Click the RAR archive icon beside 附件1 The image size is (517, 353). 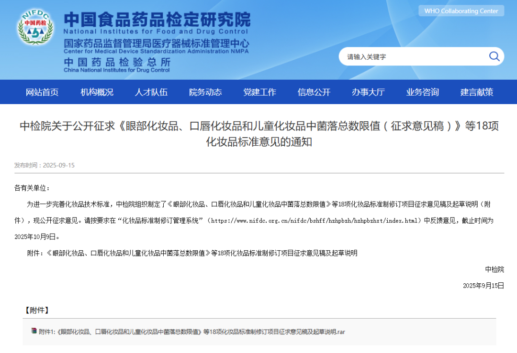pos(34,331)
